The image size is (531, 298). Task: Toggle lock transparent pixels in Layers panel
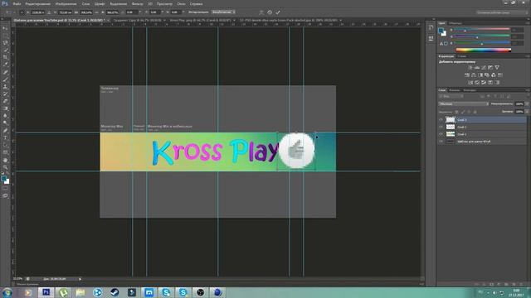[457, 112]
